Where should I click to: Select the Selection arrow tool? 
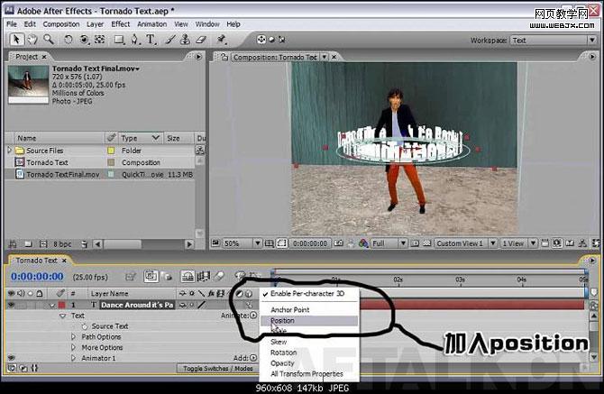pyautogui.click(x=16, y=40)
